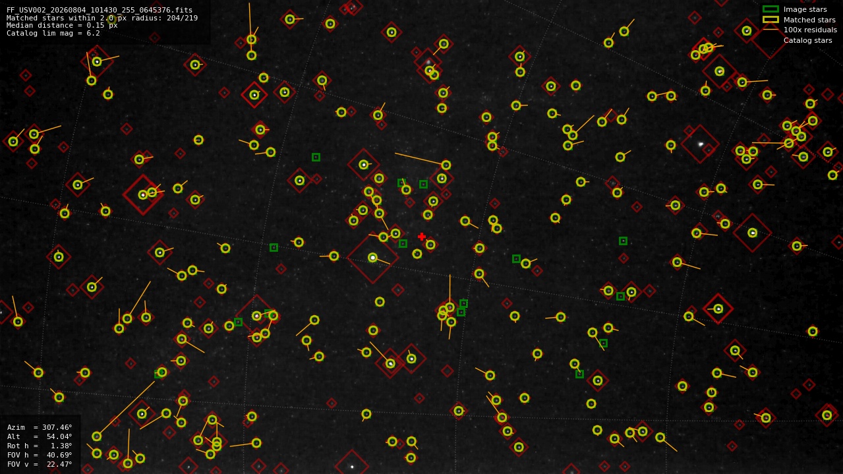Click the red cross at image center
The image size is (843, 474).
[x=422, y=237]
